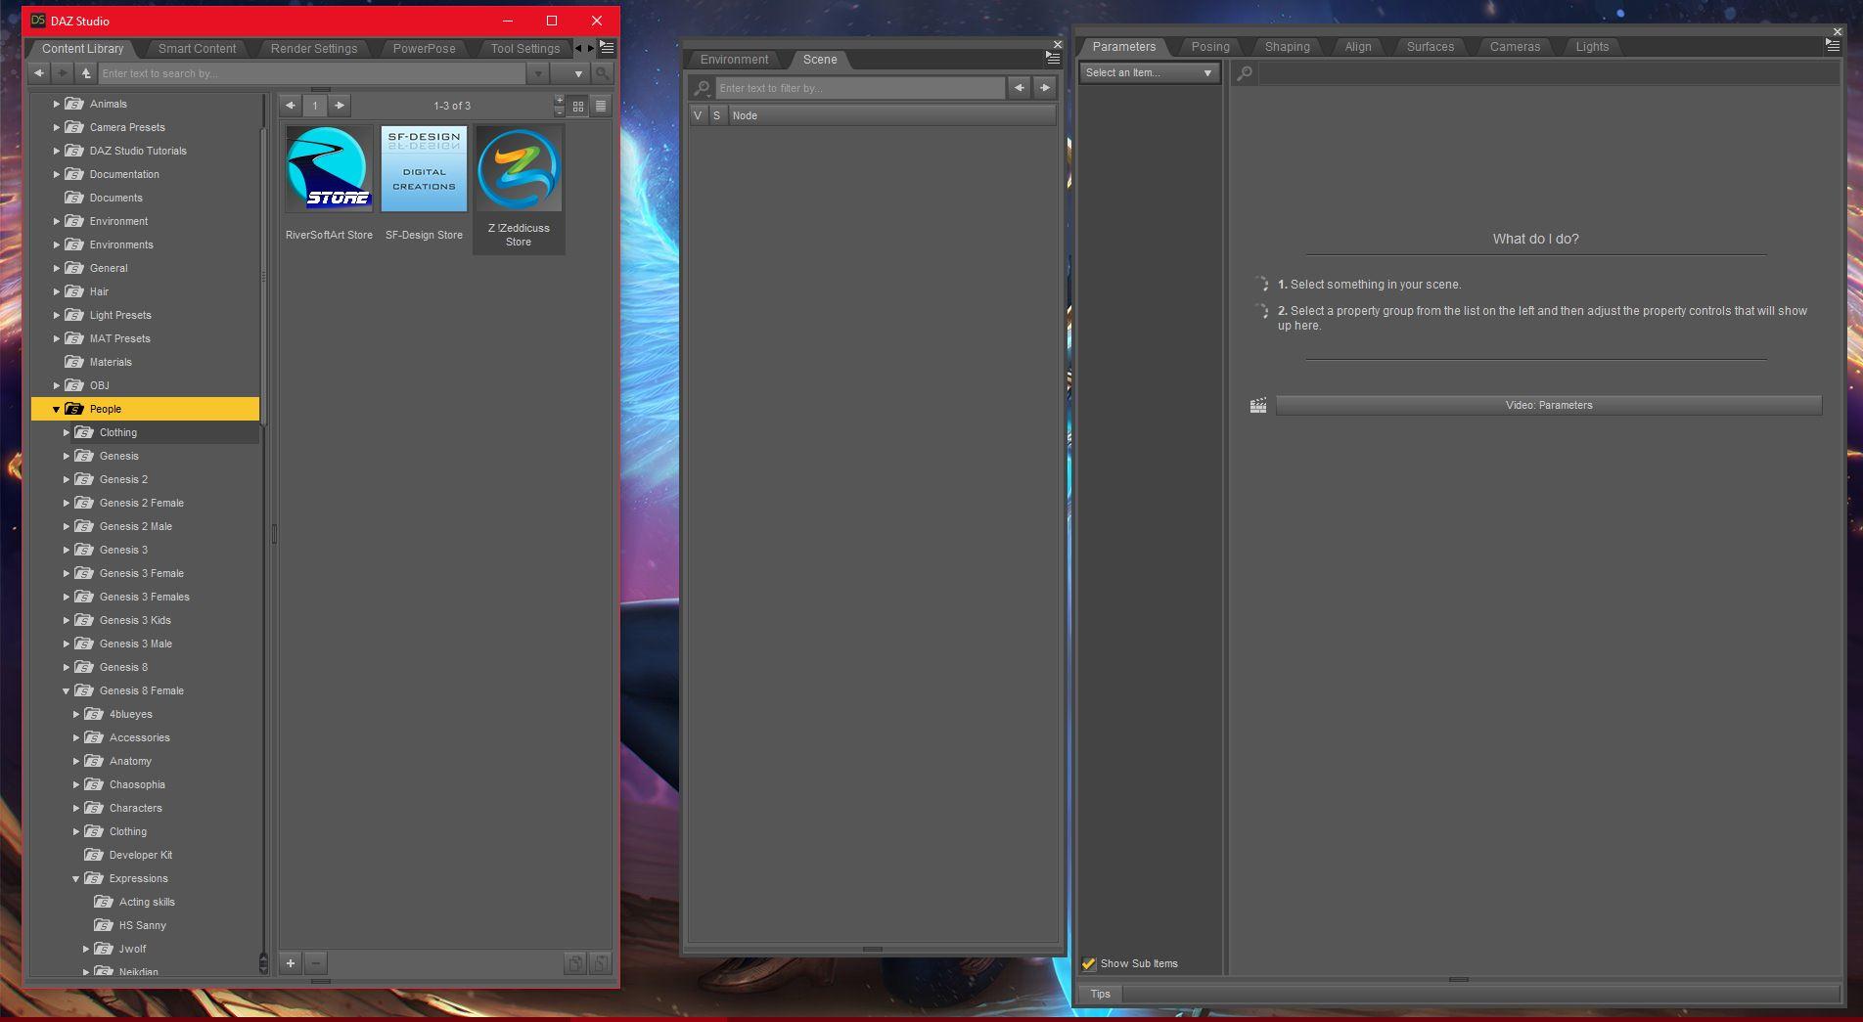This screenshot has height=1022, width=1863.
Task: Switch content results to list view
Action: [601, 106]
